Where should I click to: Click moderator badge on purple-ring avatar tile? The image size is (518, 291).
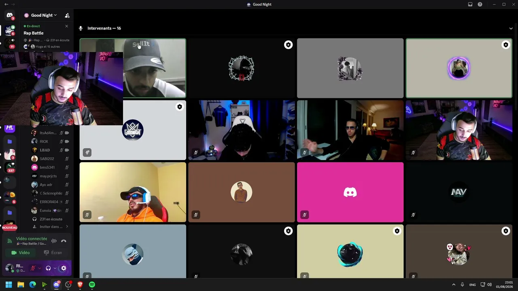point(505,45)
